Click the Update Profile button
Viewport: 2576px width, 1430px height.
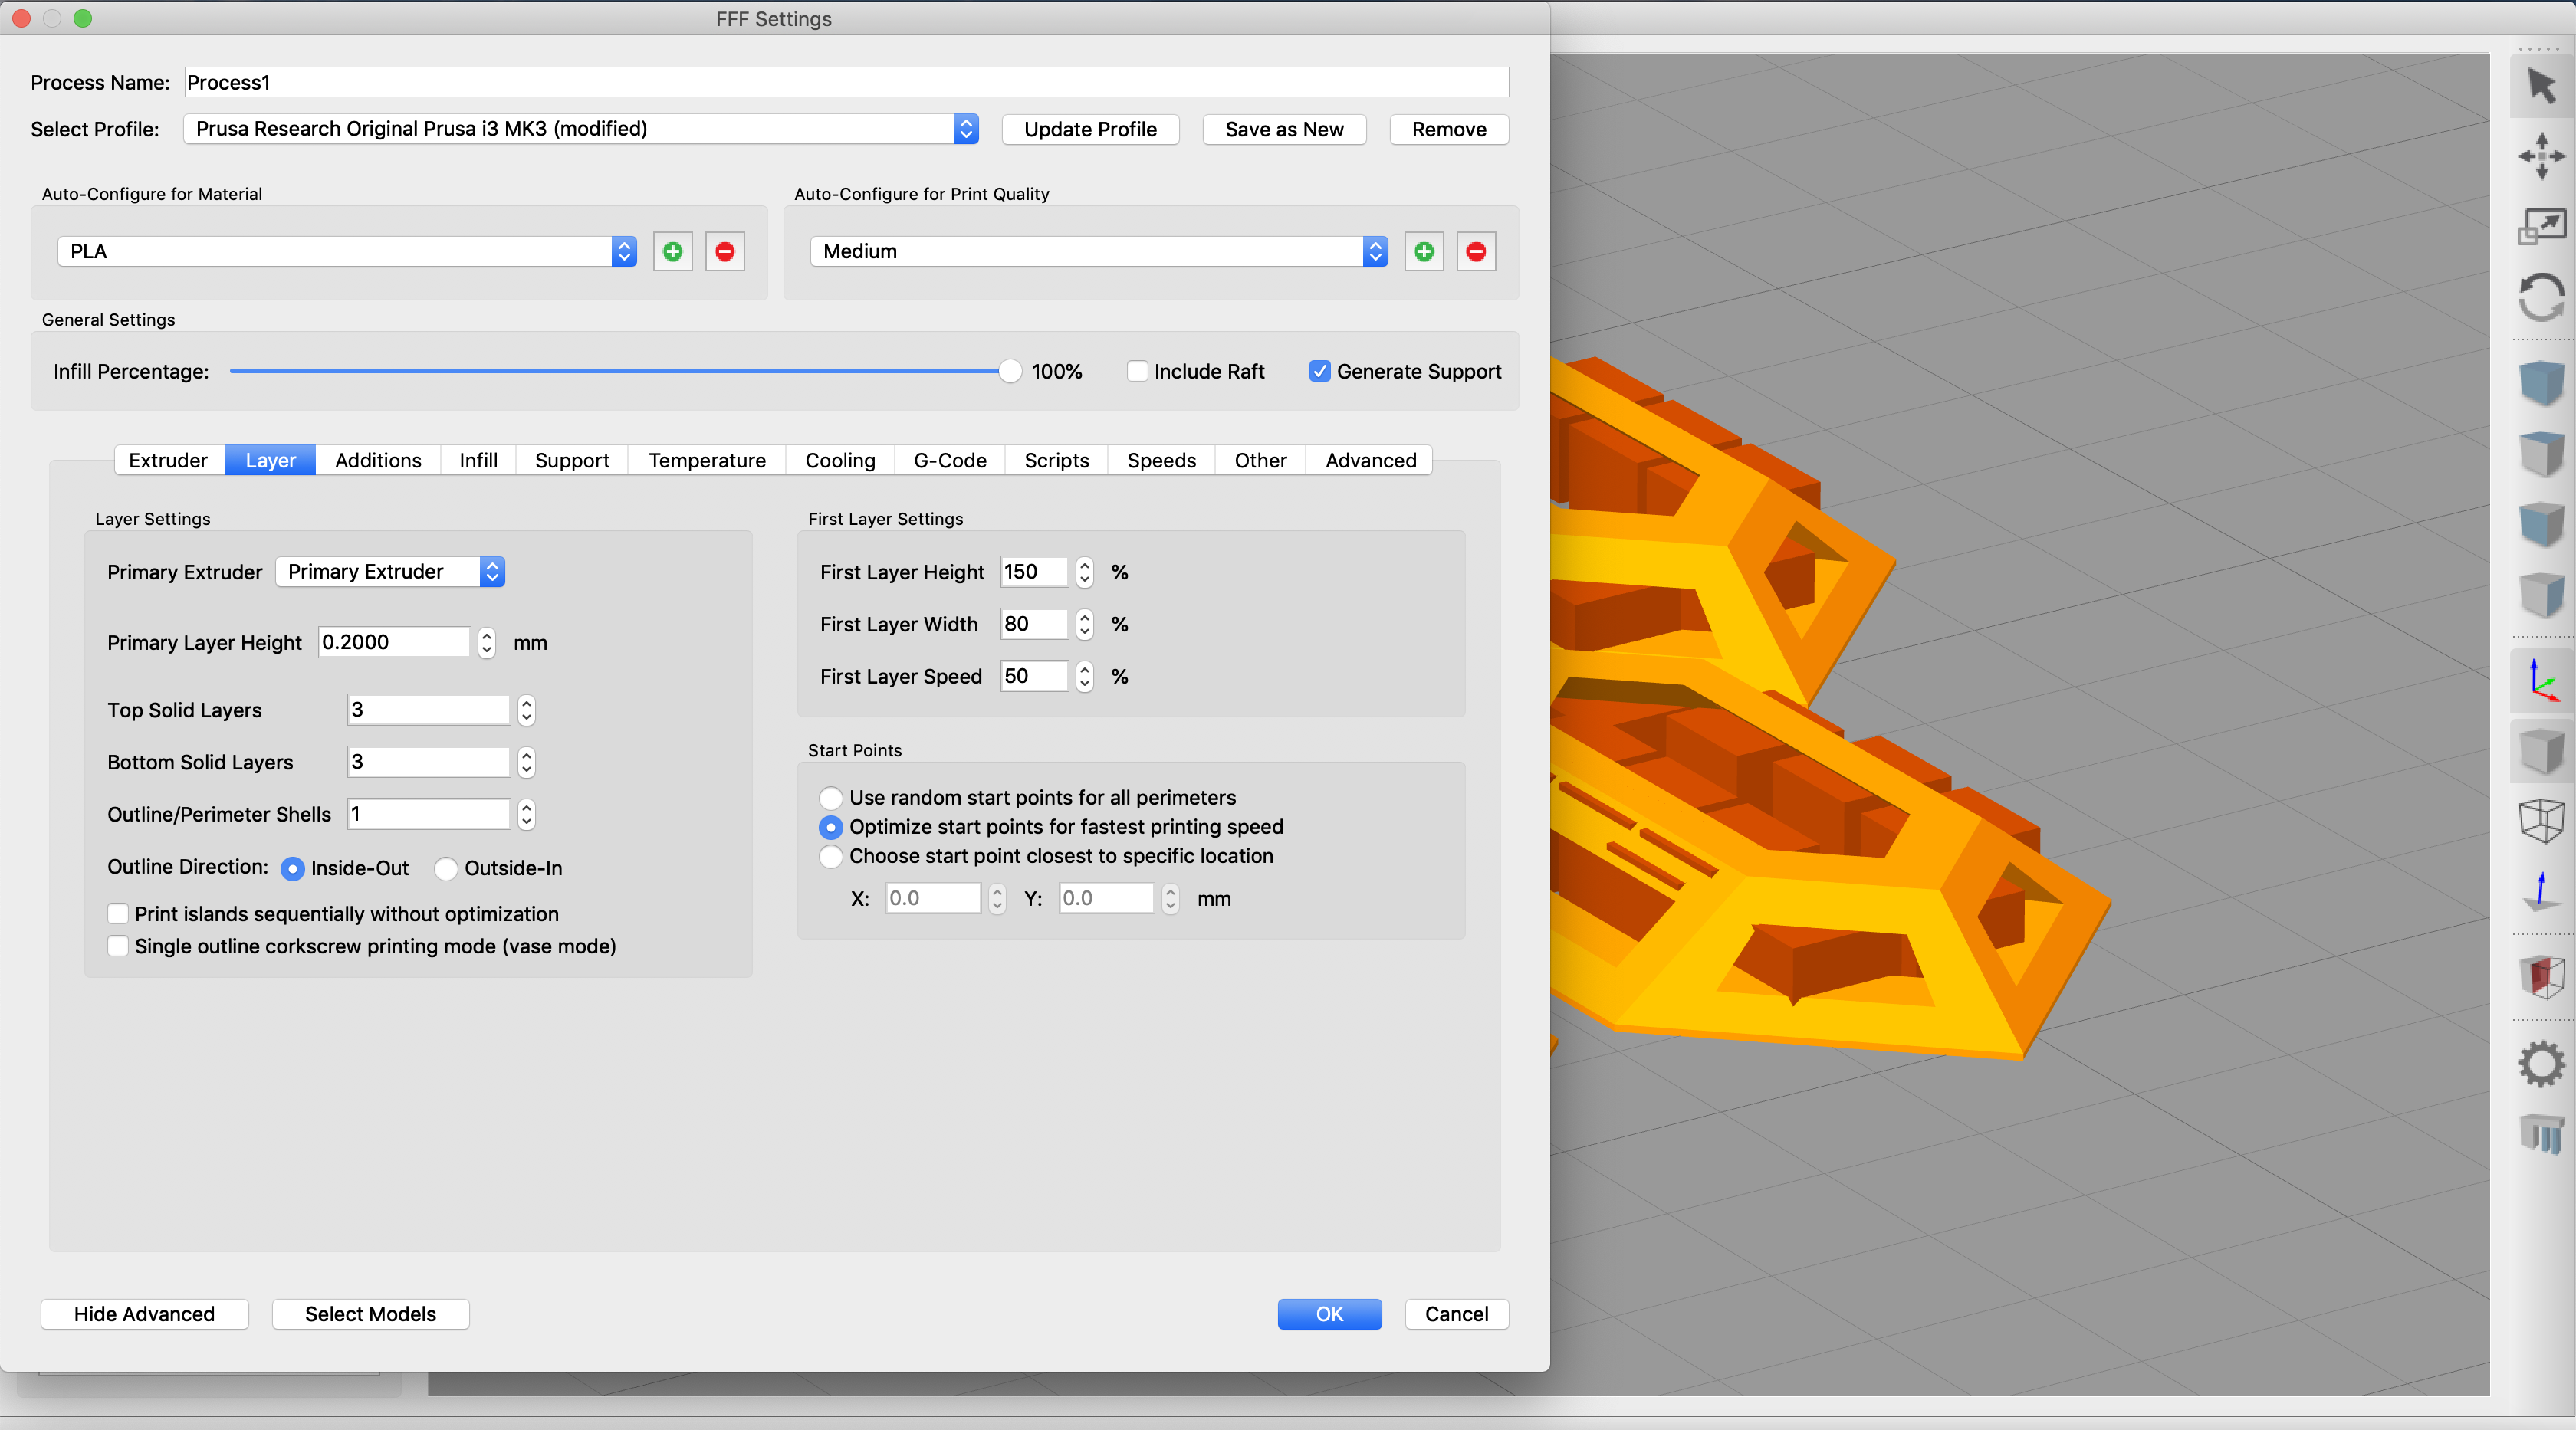click(x=1086, y=129)
